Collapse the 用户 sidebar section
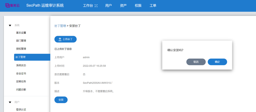This screenshot has width=256, height=112. tap(10, 102)
